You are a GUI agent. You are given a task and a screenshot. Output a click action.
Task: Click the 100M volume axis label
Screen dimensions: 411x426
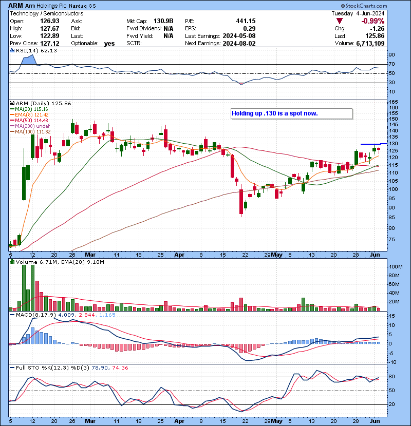point(396,267)
